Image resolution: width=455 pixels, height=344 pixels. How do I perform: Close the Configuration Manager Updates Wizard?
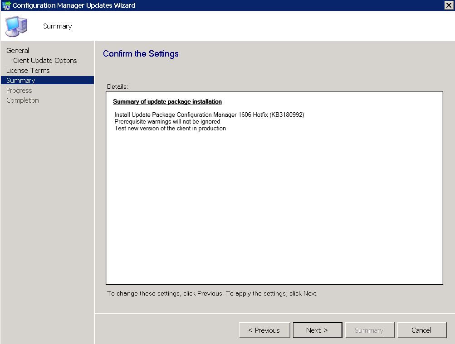point(449,5)
